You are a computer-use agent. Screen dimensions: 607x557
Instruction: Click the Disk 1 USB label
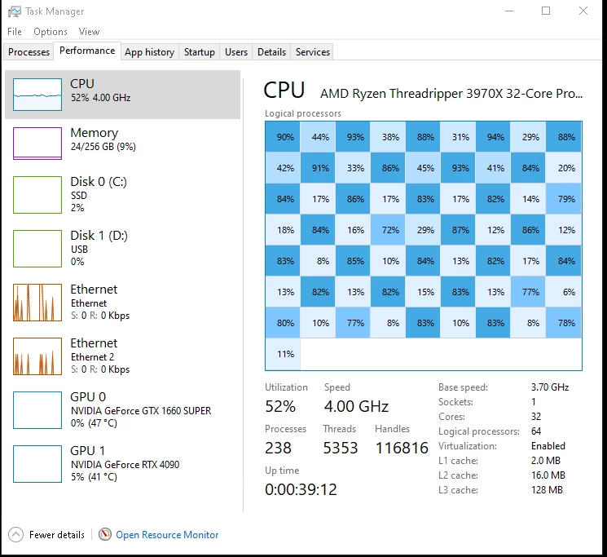[x=79, y=249]
